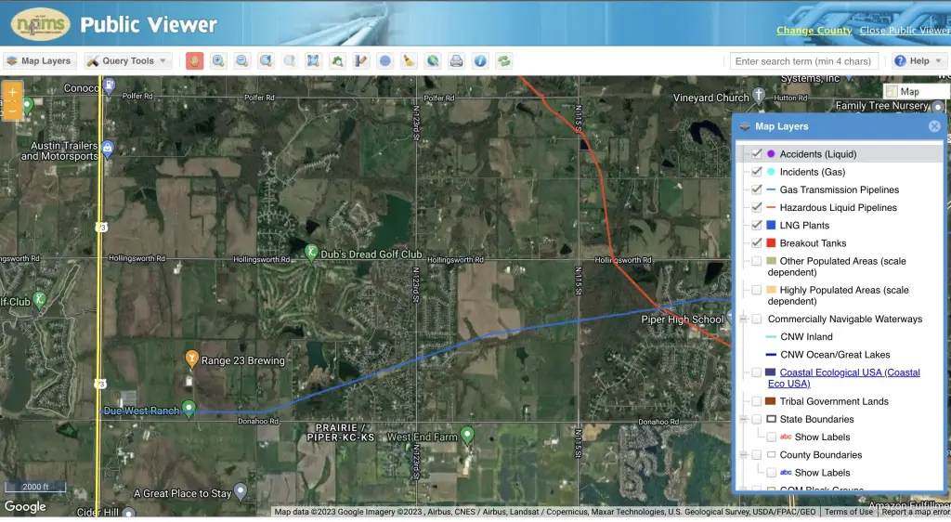
Task: Uncheck the Accidents (Liquid) layer
Action: [757, 154]
